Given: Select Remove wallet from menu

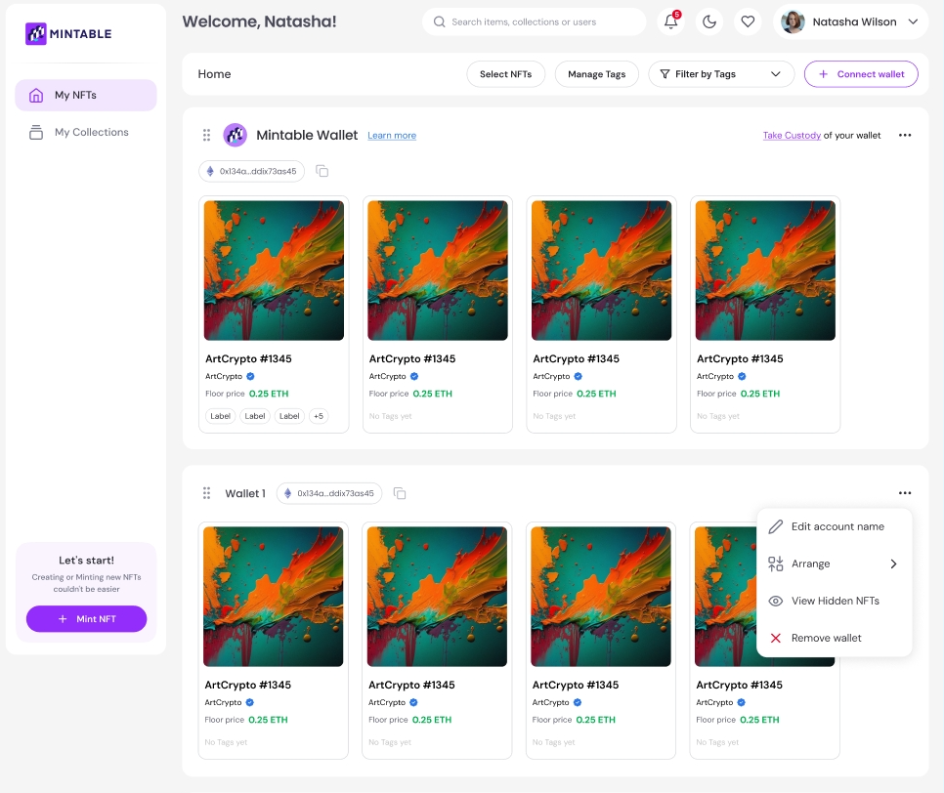Looking at the screenshot, I should click(x=826, y=638).
